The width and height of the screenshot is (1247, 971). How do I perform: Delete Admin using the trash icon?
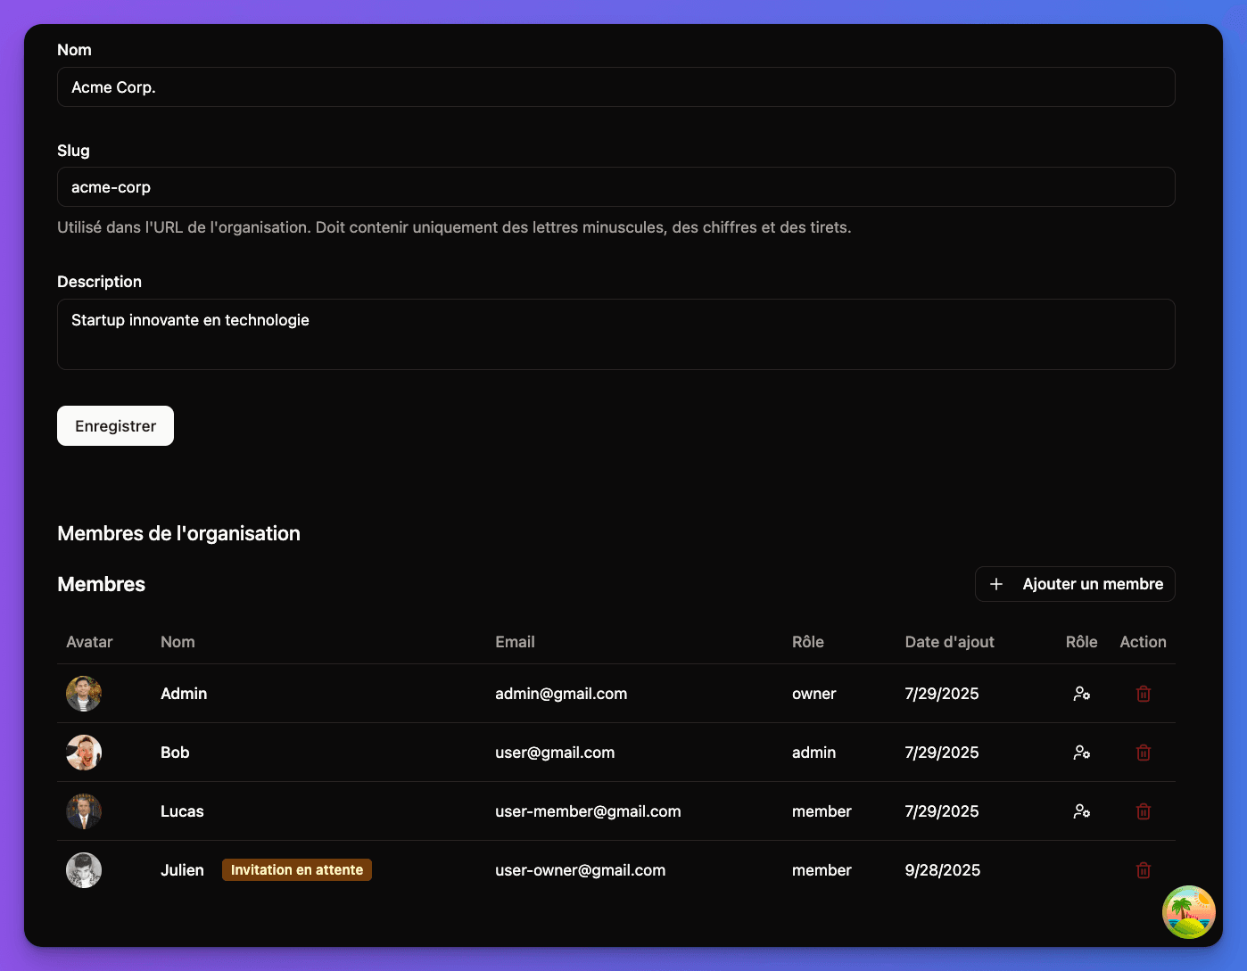(1143, 693)
